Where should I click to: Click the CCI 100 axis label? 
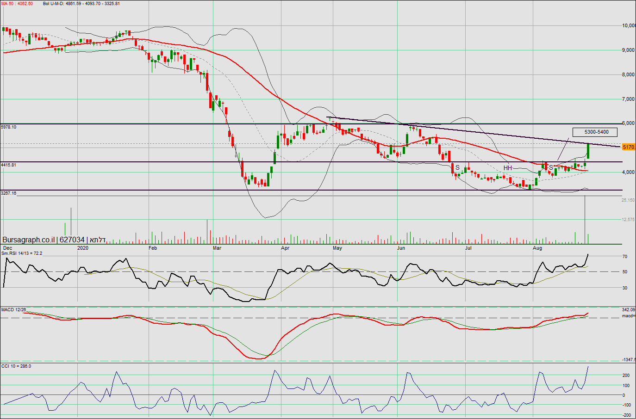coord(625,386)
